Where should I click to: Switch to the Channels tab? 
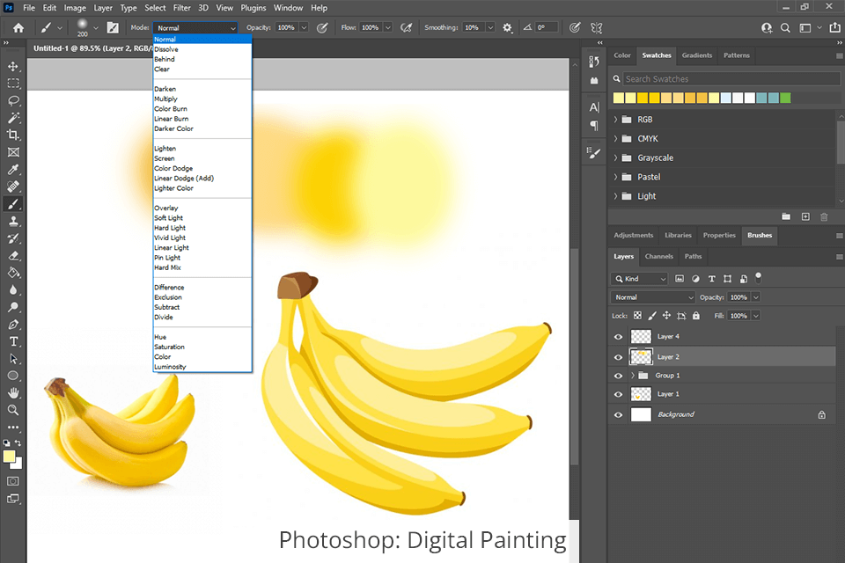(x=658, y=257)
